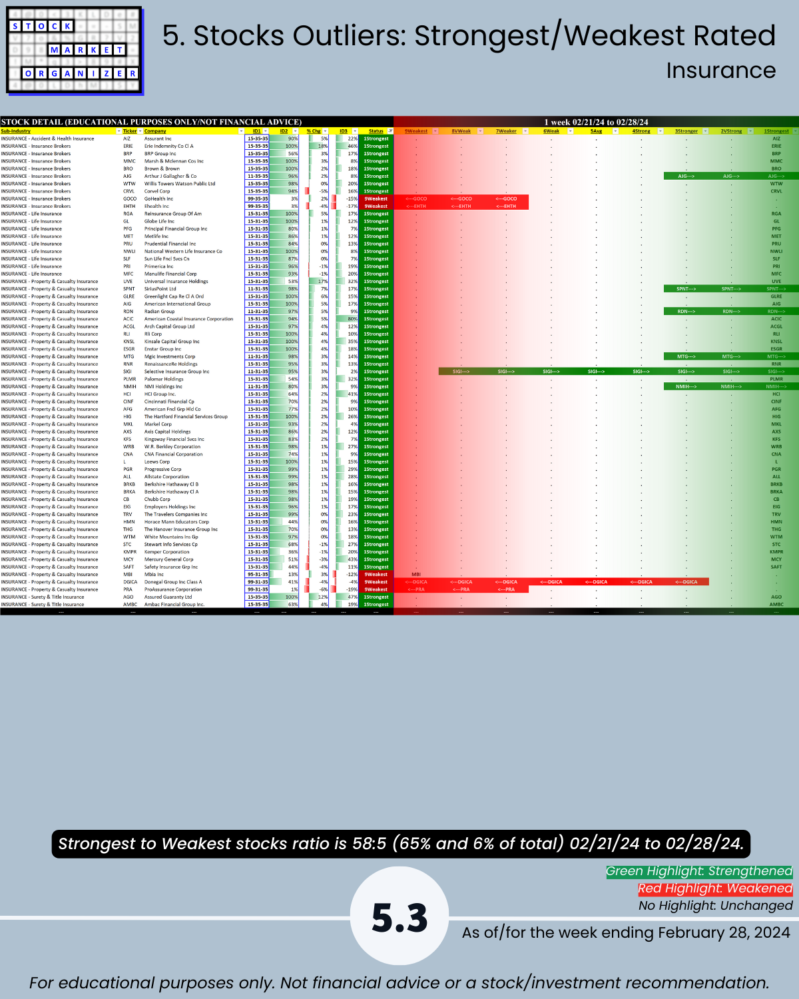This screenshot has width=799, height=999.
Task: Open the 1Strongest column filter arrow
Action: coord(795,131)
